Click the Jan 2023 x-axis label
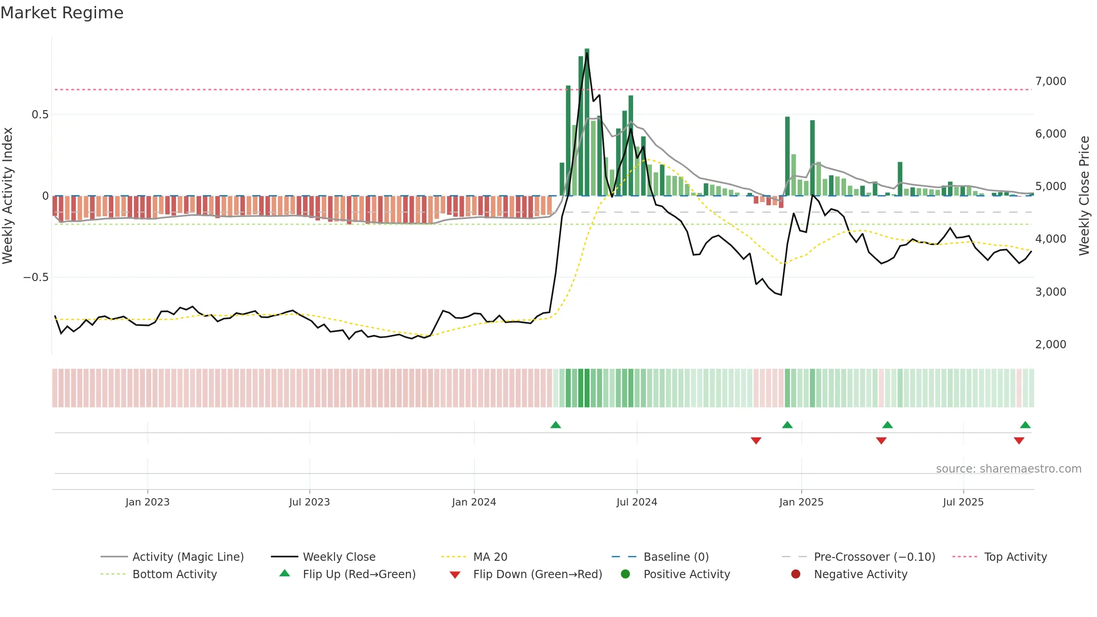 click(148, 502)
